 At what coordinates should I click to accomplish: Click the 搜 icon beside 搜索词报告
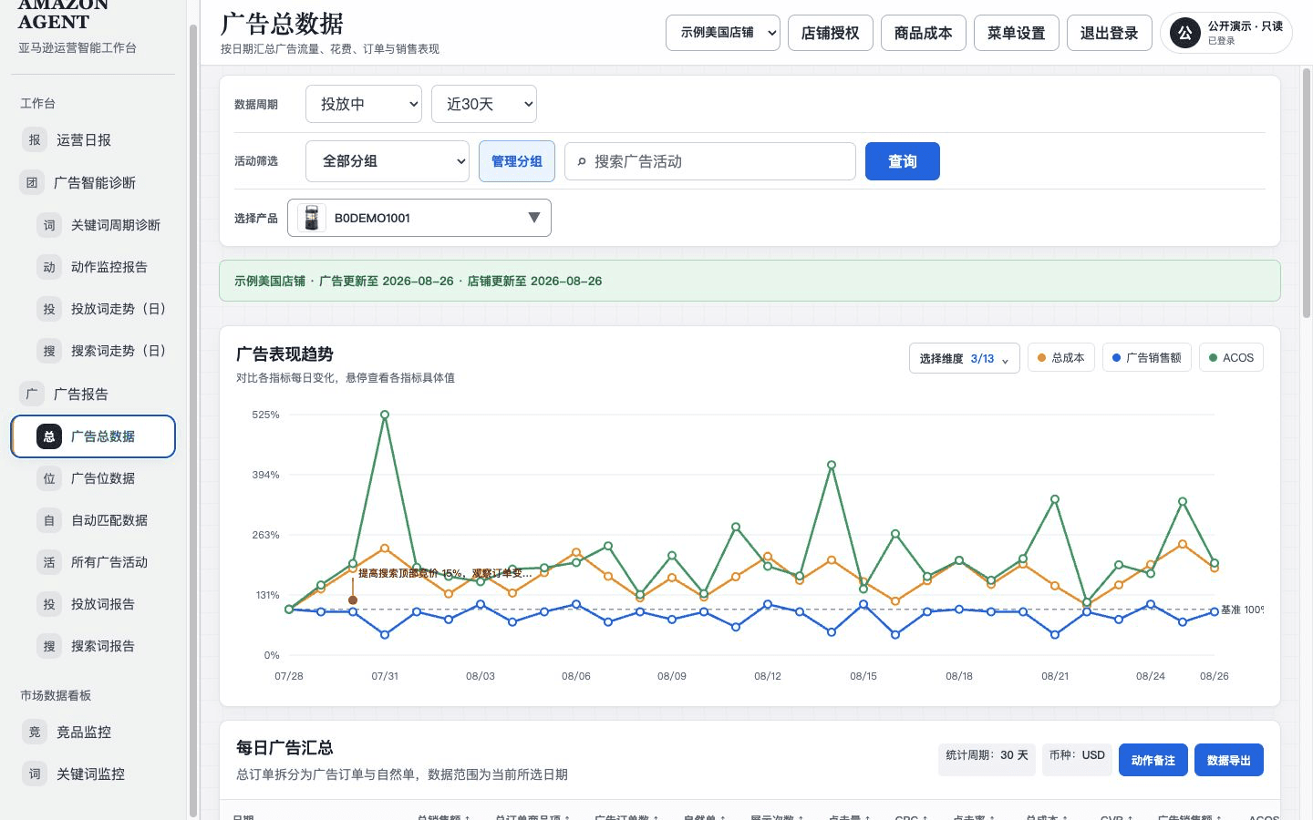[x=49, y=646]
